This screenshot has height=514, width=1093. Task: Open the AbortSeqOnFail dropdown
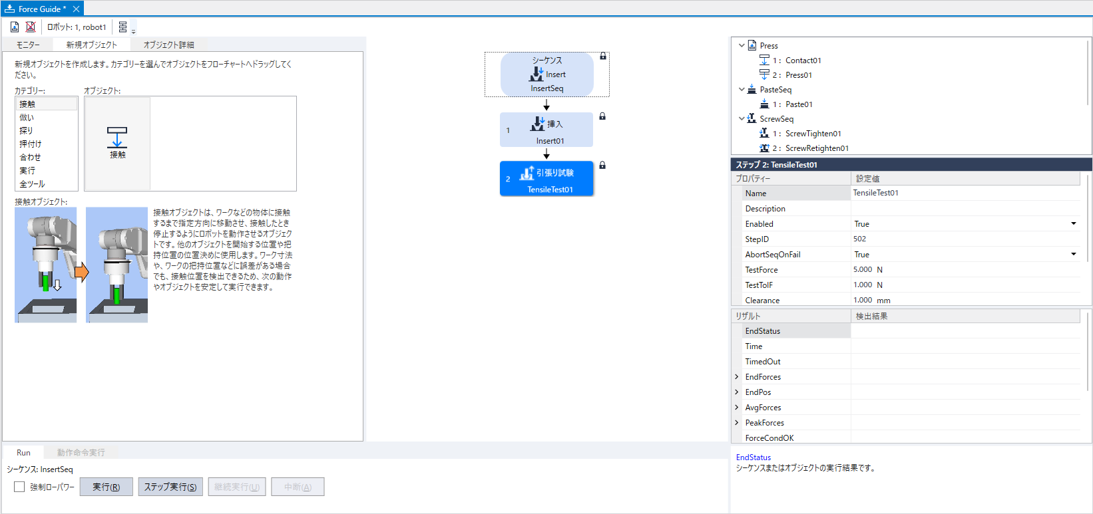pos(1073,255)
